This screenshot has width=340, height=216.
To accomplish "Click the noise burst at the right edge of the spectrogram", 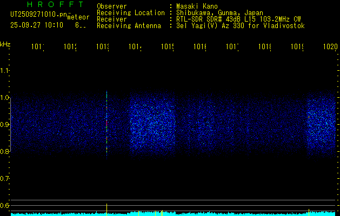I will (322, 126).
